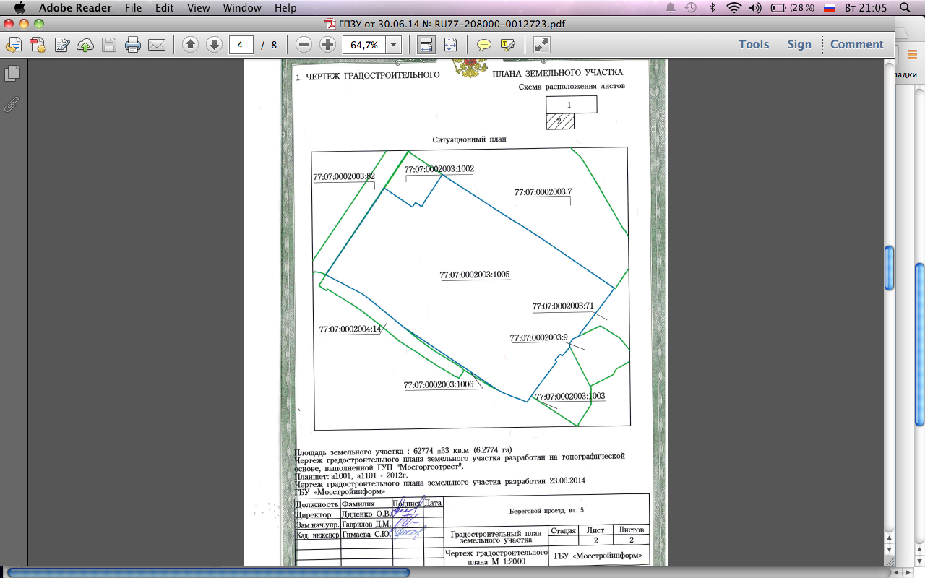
Task: Click the clock showing Вт 21:05
Action: coord(865,8)
